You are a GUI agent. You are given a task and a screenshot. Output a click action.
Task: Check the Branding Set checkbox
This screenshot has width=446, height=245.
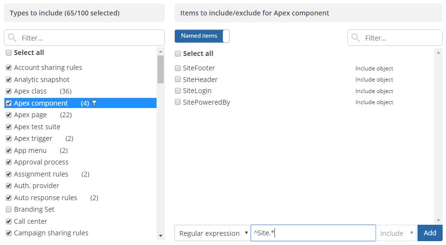pos(9,209)
